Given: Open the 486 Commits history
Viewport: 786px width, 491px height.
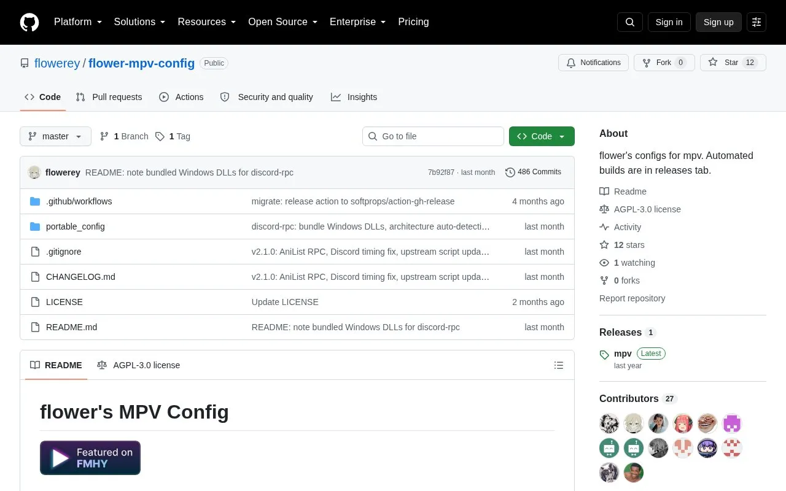Looking at the screenshot, I should [533, 172].
